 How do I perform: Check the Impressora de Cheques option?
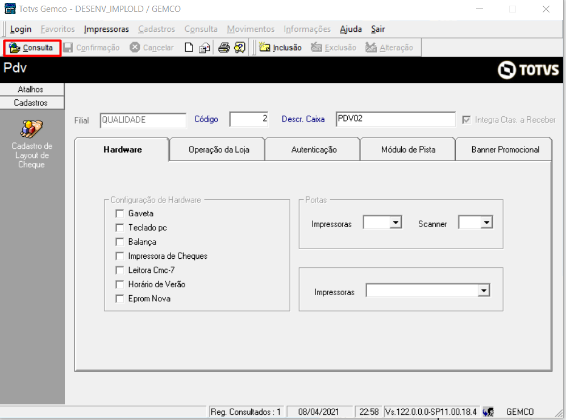[x=119, y=256]
